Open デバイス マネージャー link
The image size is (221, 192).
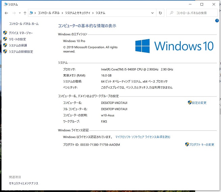coord(21,33)
